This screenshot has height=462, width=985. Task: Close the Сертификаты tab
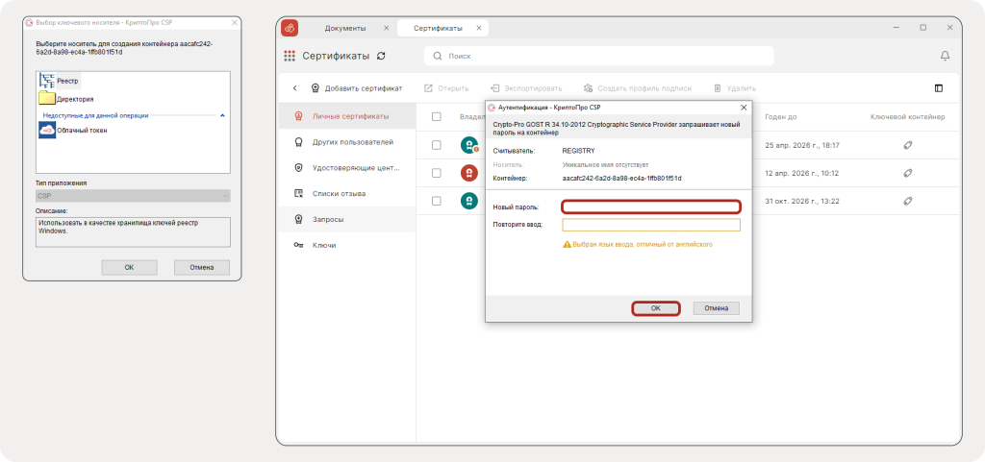tap(479, 28)
